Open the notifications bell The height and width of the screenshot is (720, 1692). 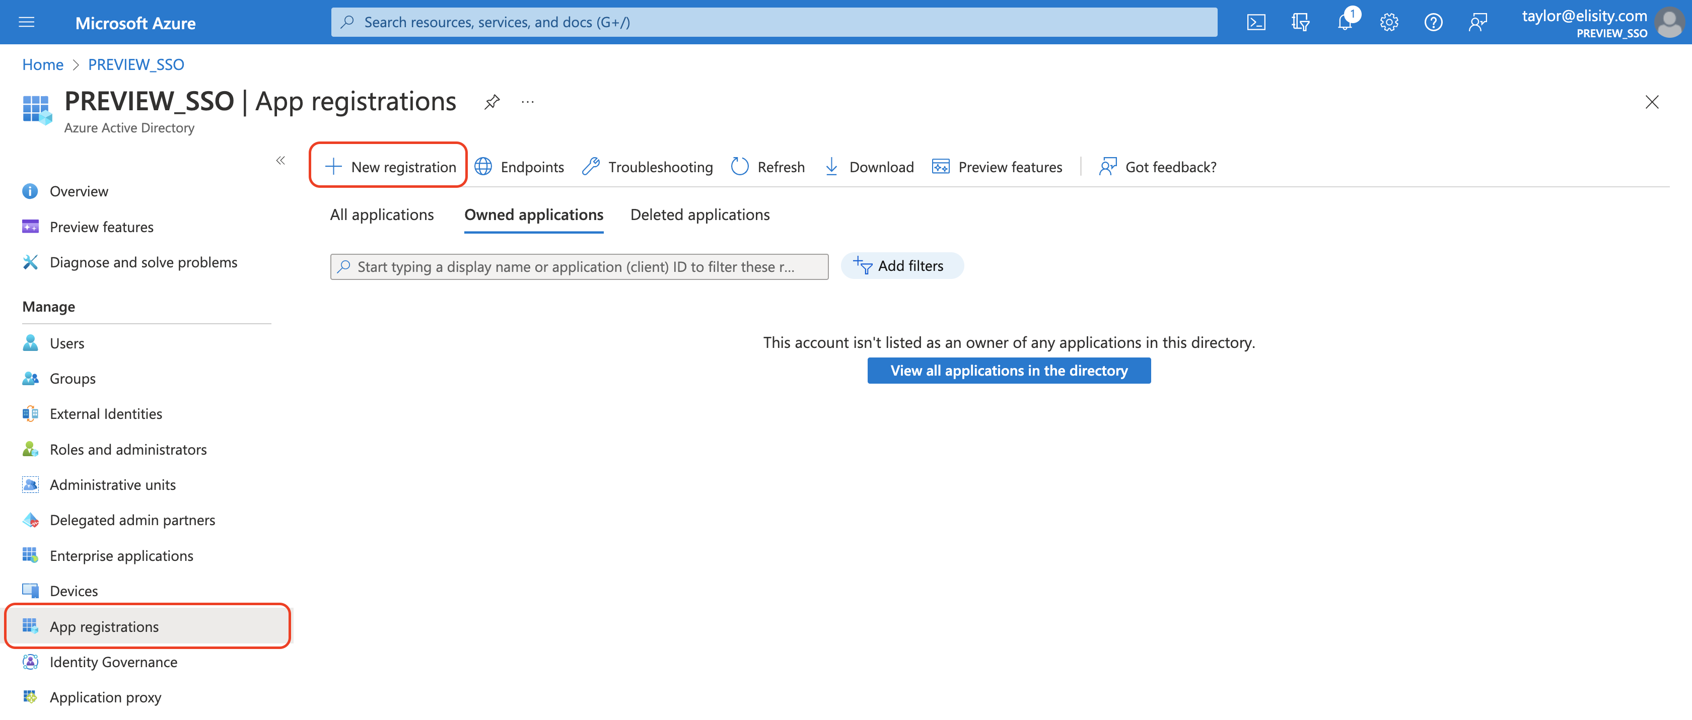point(1344,23)
